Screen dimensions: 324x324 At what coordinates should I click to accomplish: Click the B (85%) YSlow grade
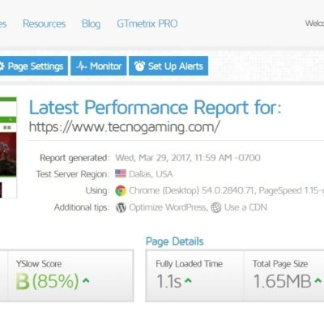47,281
